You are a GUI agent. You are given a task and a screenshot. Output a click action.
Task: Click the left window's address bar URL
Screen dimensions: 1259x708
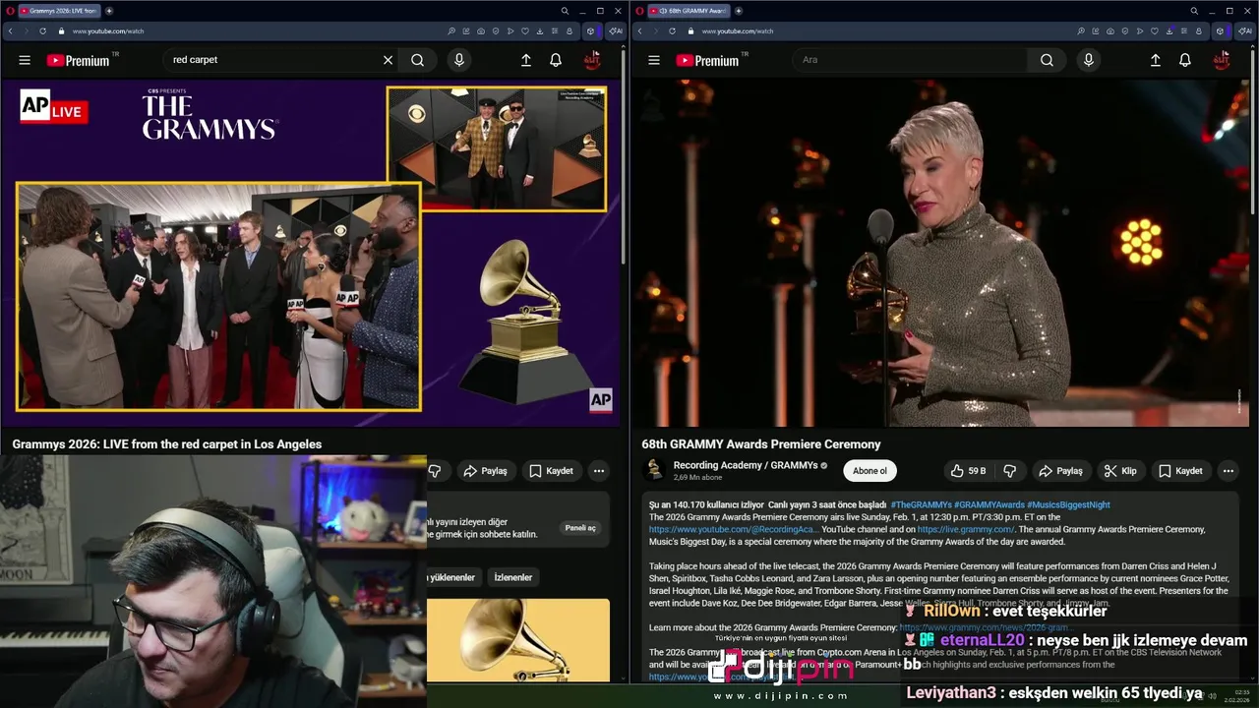point(108,31)
